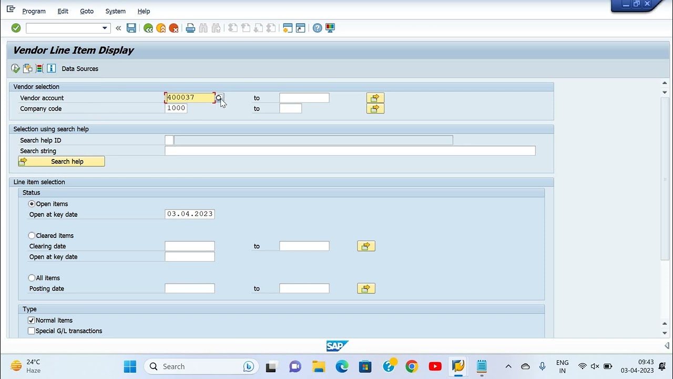Click the Dynamic Selections colored-bars icon
This screenshot has height=379, width=673.
39,68
